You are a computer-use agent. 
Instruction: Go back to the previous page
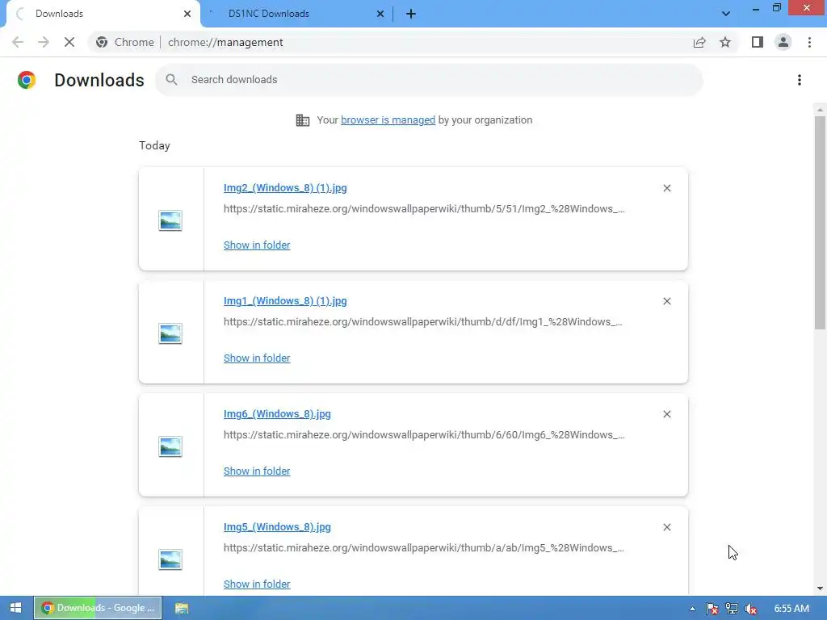coord(18,42)
